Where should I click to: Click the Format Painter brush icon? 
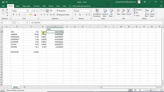tap(7, 15)
